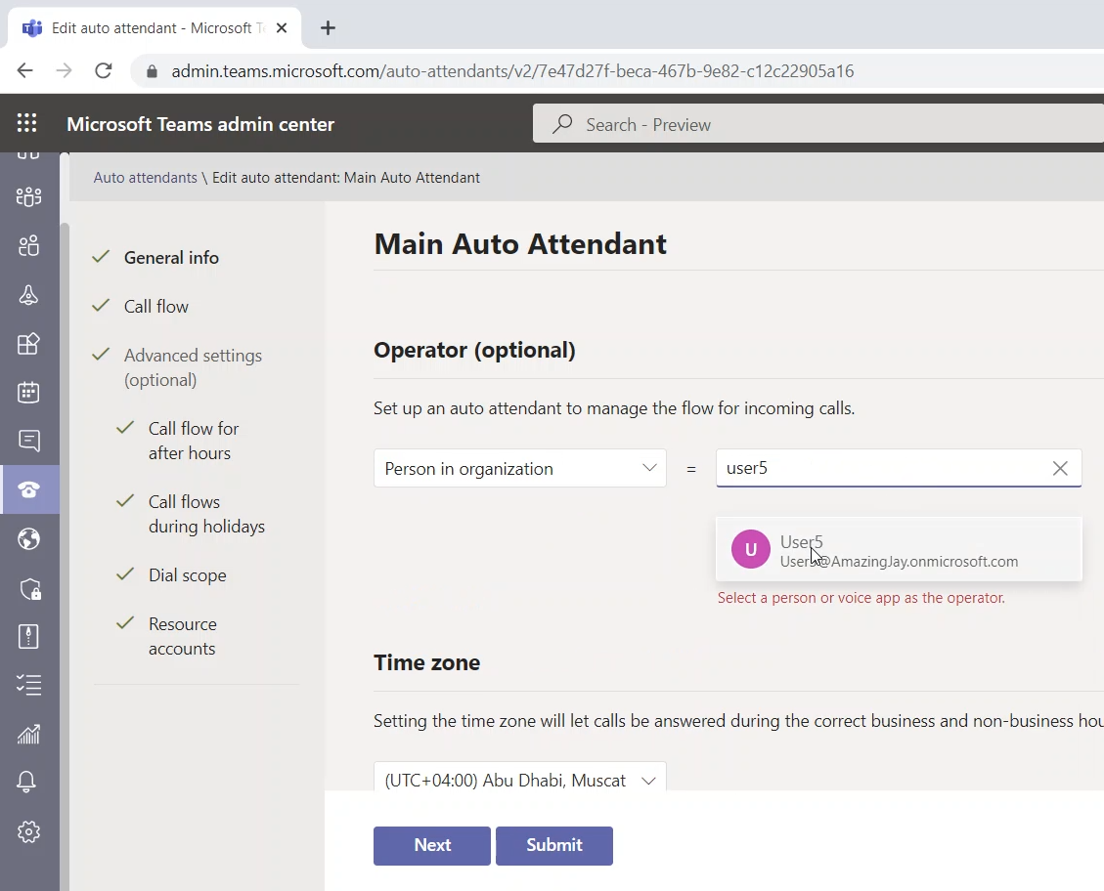Open Dial scope step in navigation

pos(187,575)
